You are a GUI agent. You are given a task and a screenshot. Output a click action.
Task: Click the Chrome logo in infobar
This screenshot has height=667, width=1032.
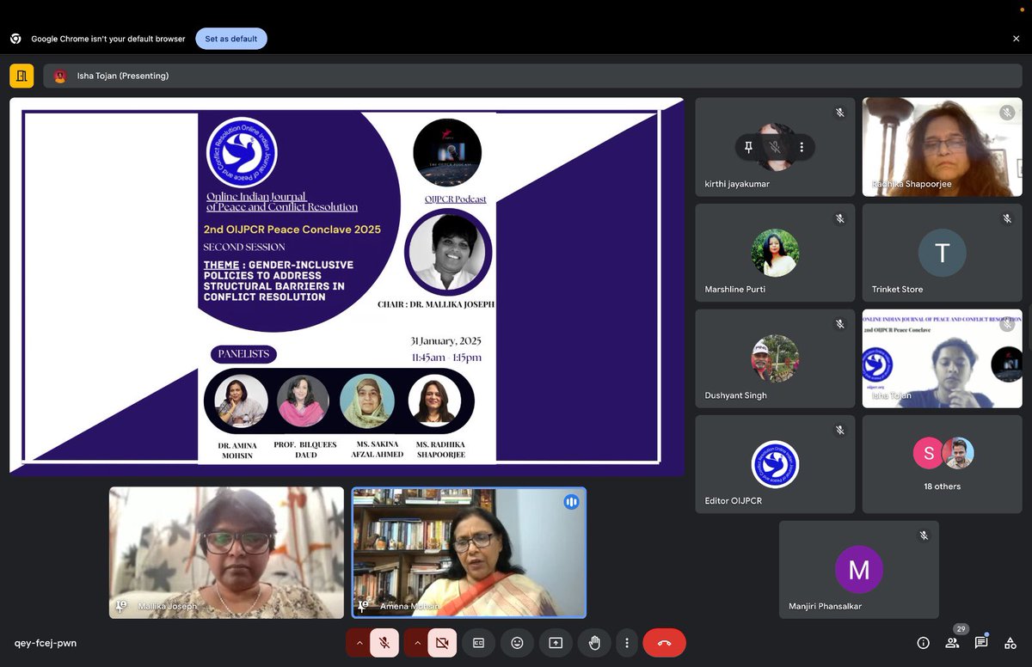[15, 39]
